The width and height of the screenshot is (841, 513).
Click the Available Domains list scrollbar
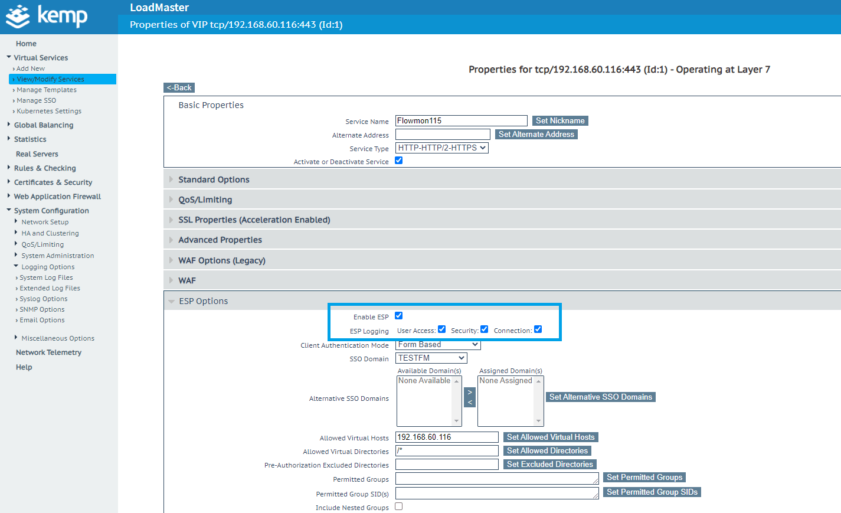[456, 401]
